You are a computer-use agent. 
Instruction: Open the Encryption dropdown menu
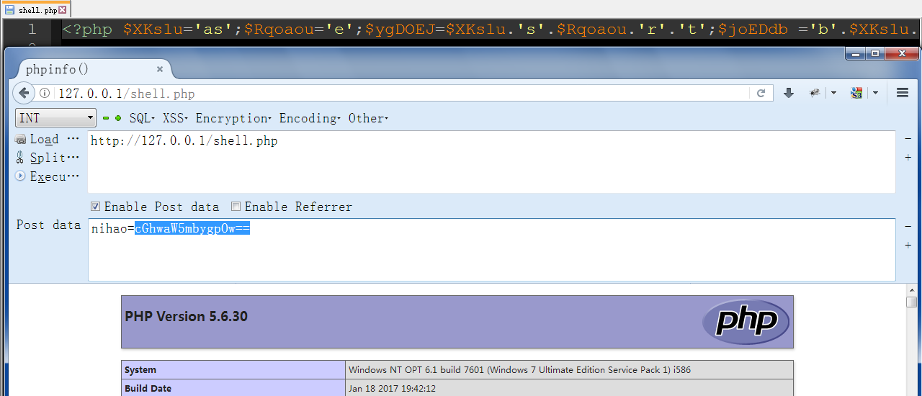[233, 118]
